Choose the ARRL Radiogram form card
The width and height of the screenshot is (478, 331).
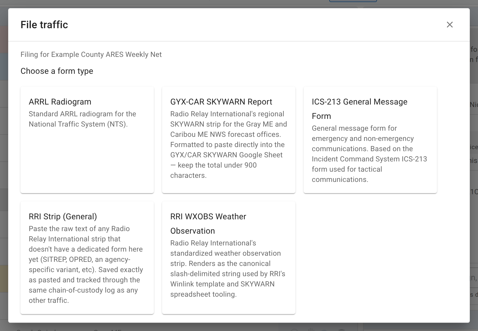pyautogui.click(x=87, y=140)
